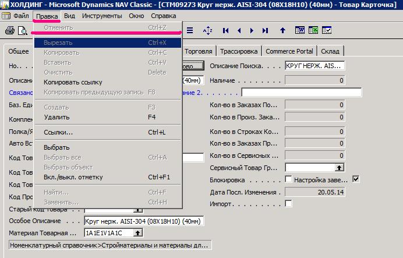Viewport: 403px width, 258px height.
Task: Click Очистить Delete menu entry
Action: tap(108, 72)
